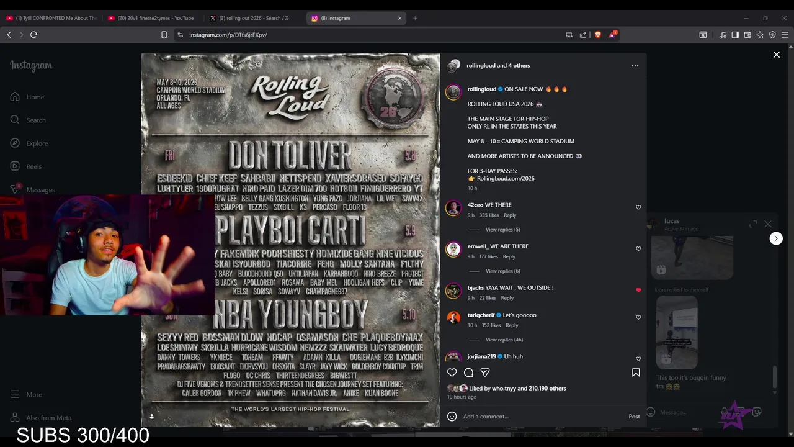Open 42ceo's profile avatar

point(453,208)
